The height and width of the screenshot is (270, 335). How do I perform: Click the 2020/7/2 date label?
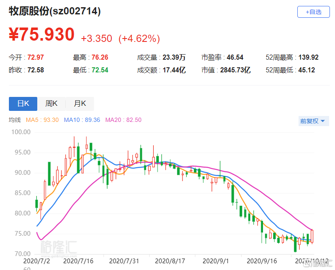click(36, 261)
